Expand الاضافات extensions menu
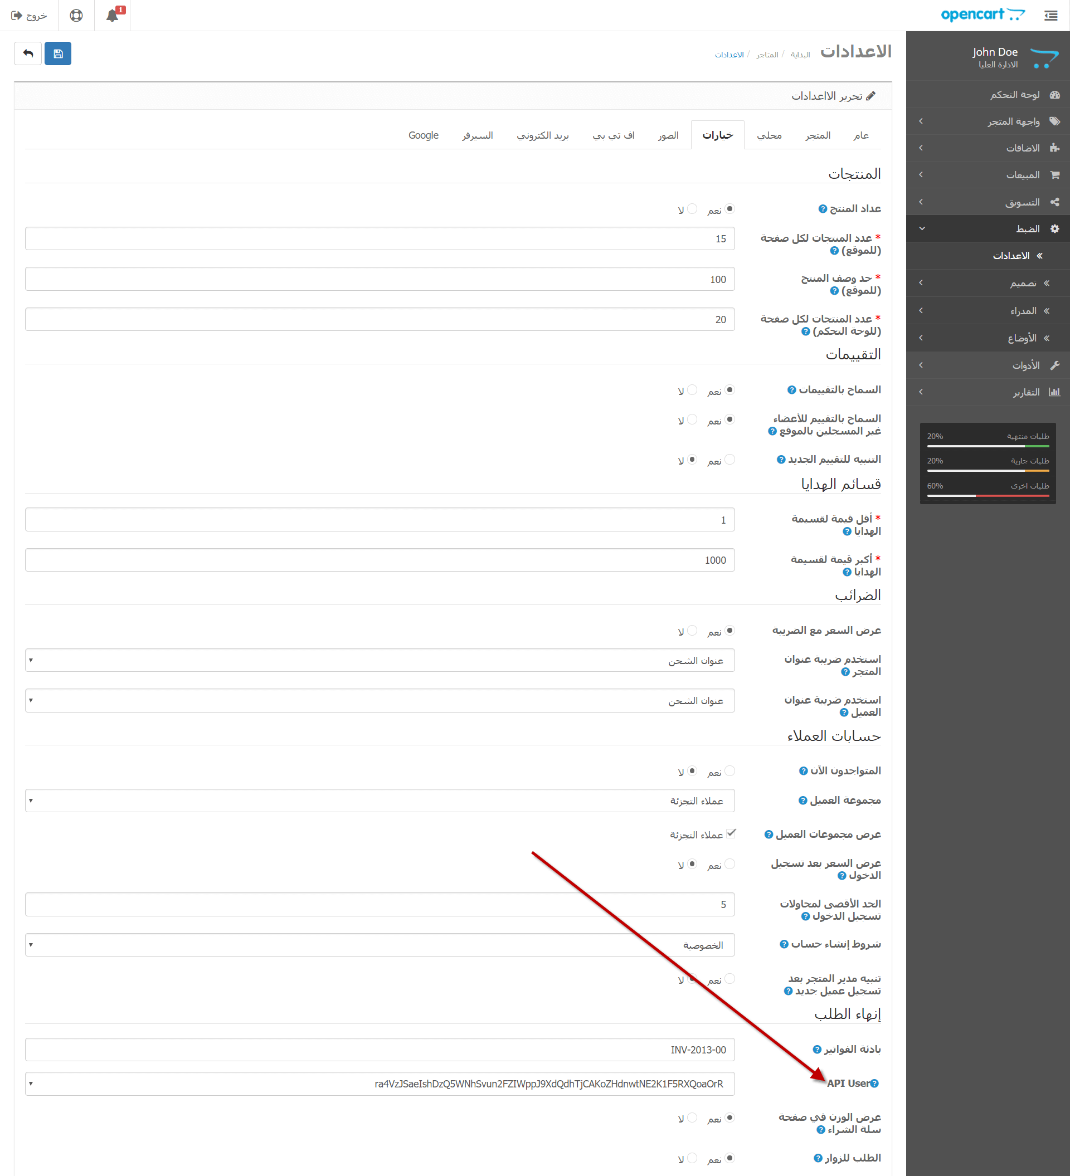Screen dimensions: 1070x1176 [x=988, y=148]
